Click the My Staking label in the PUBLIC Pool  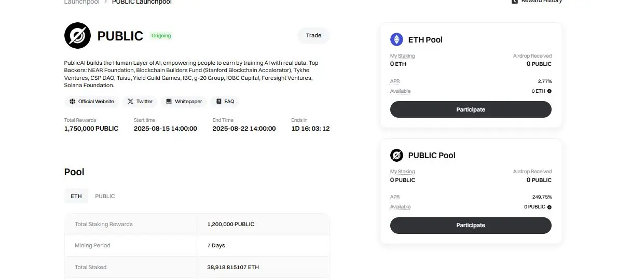(403, 171)
